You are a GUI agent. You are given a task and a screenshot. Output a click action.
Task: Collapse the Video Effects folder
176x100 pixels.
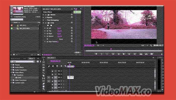click(11, 72)
